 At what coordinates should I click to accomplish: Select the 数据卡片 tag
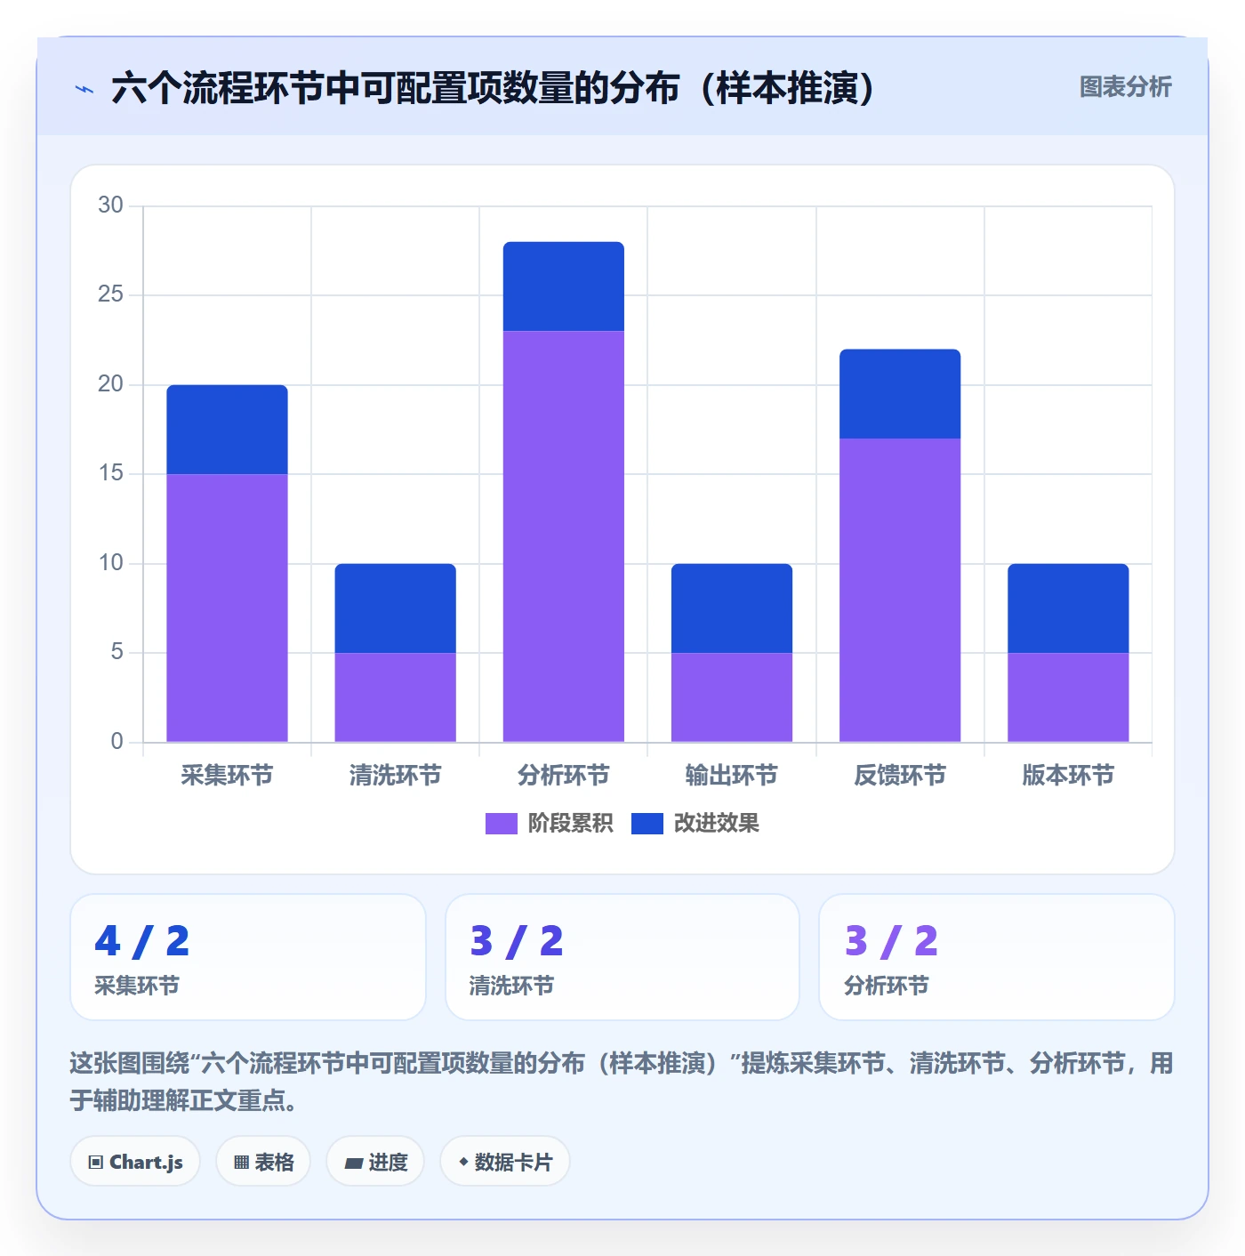[504, 1162]
